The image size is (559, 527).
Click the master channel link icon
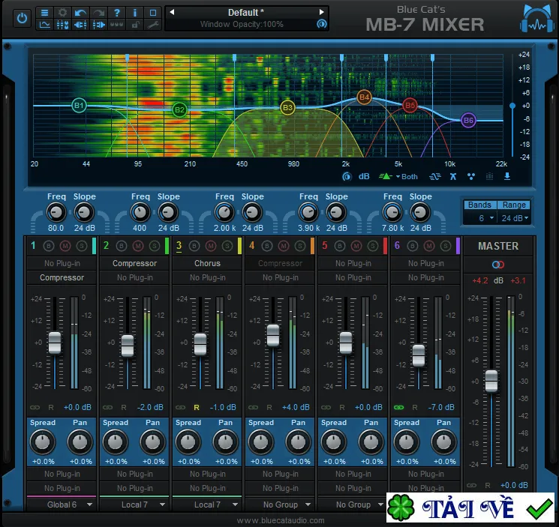tap(498, 265)
